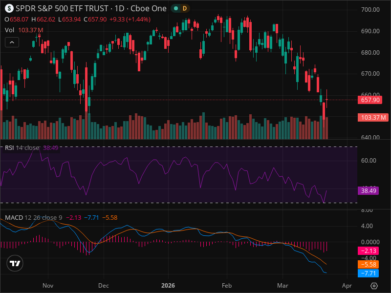This screenshot has height=293, width=391.
Task: Click the close price C 657.90
Action: pyautogui.click(x=95, y=20)
